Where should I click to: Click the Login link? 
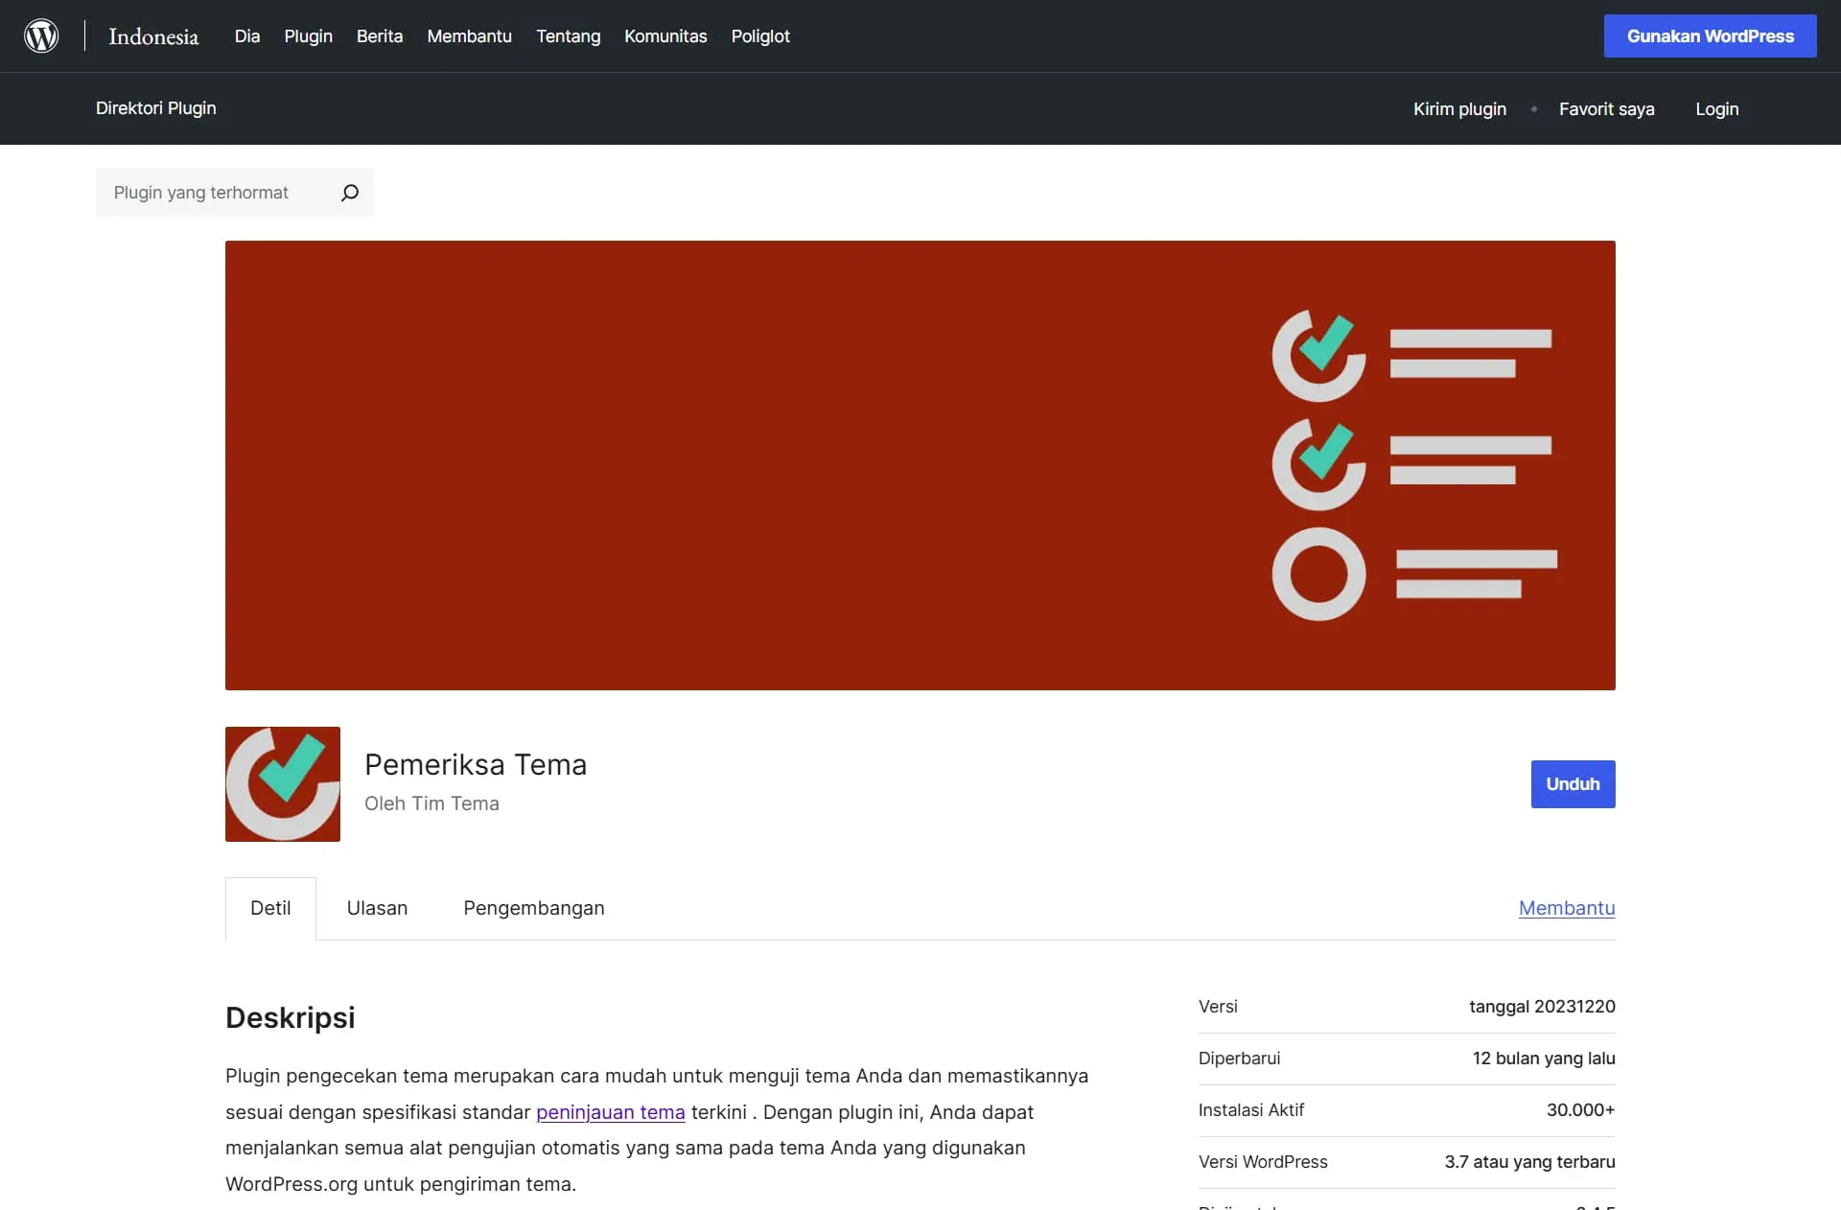click(1716, 109)
